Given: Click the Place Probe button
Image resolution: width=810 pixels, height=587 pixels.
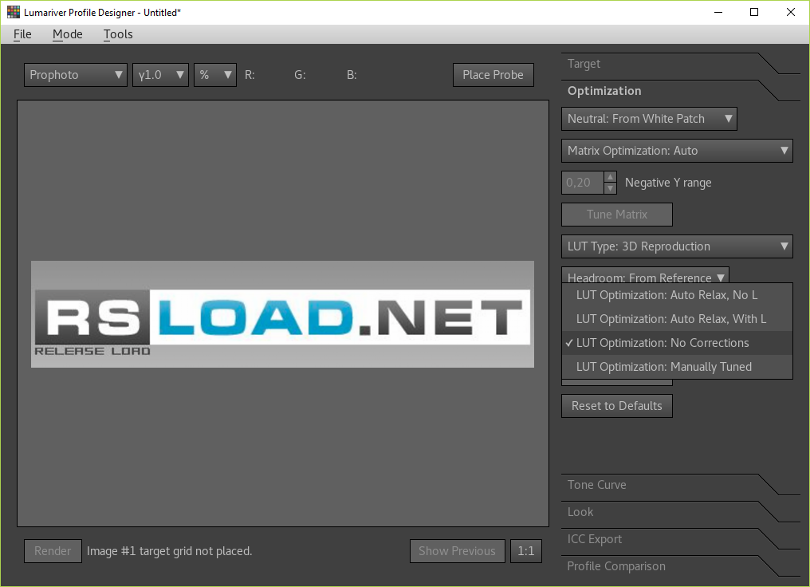Looking at the screenshot, I should click(493, 75).
